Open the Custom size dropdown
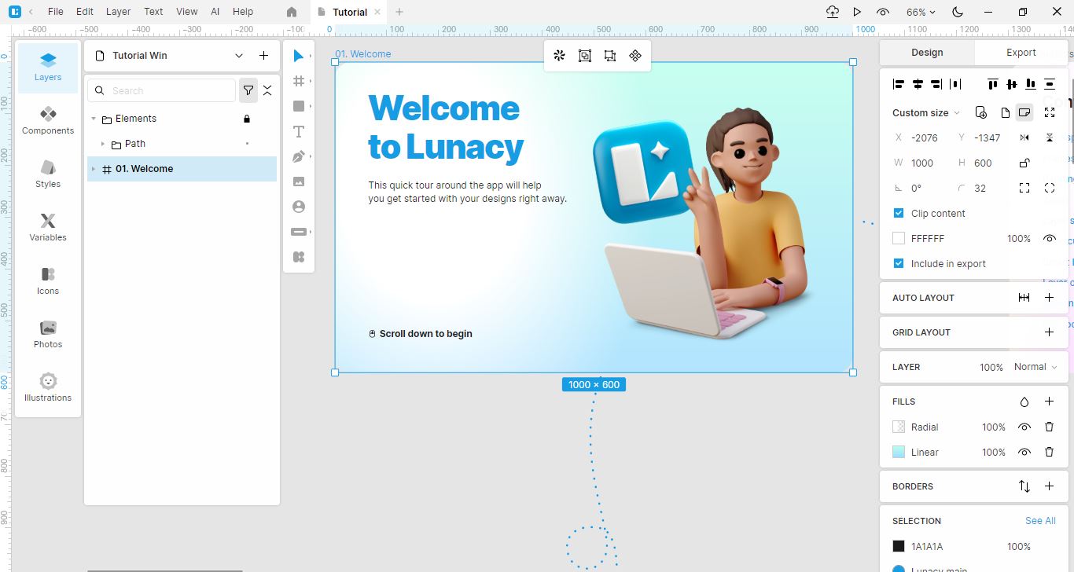Image resolution: width=1074 pixels, height=572 pixels. pyautogui.click(x=926, y=112)
